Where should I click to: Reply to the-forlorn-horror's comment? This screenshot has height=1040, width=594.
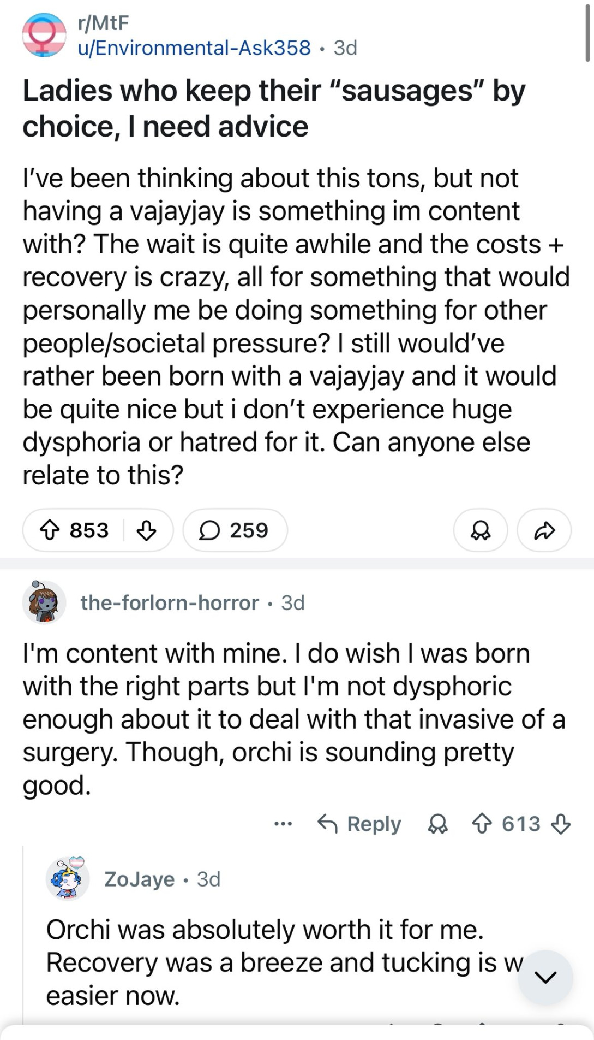359,824
